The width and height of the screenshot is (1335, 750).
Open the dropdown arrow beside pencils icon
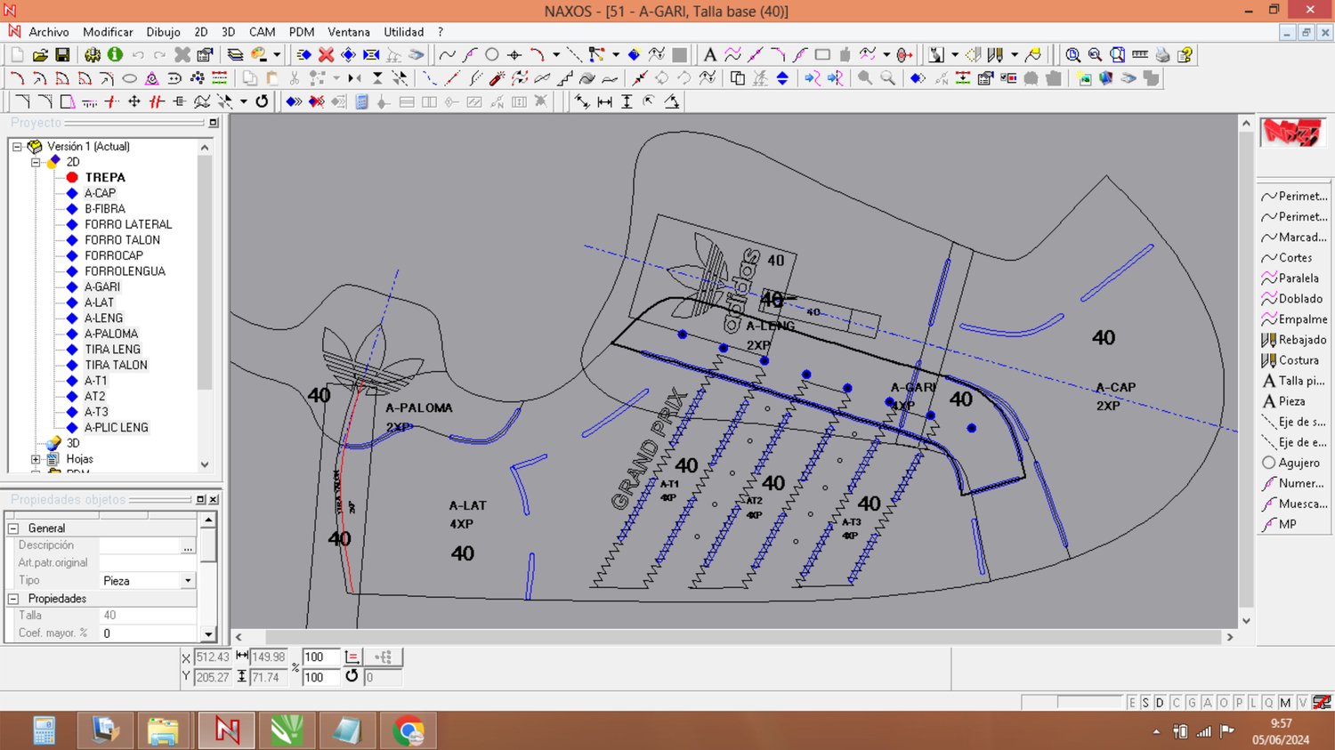click(x=1015, y=54)
